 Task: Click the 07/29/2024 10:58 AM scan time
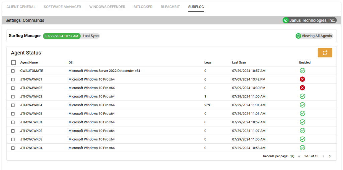pos(249,148)
